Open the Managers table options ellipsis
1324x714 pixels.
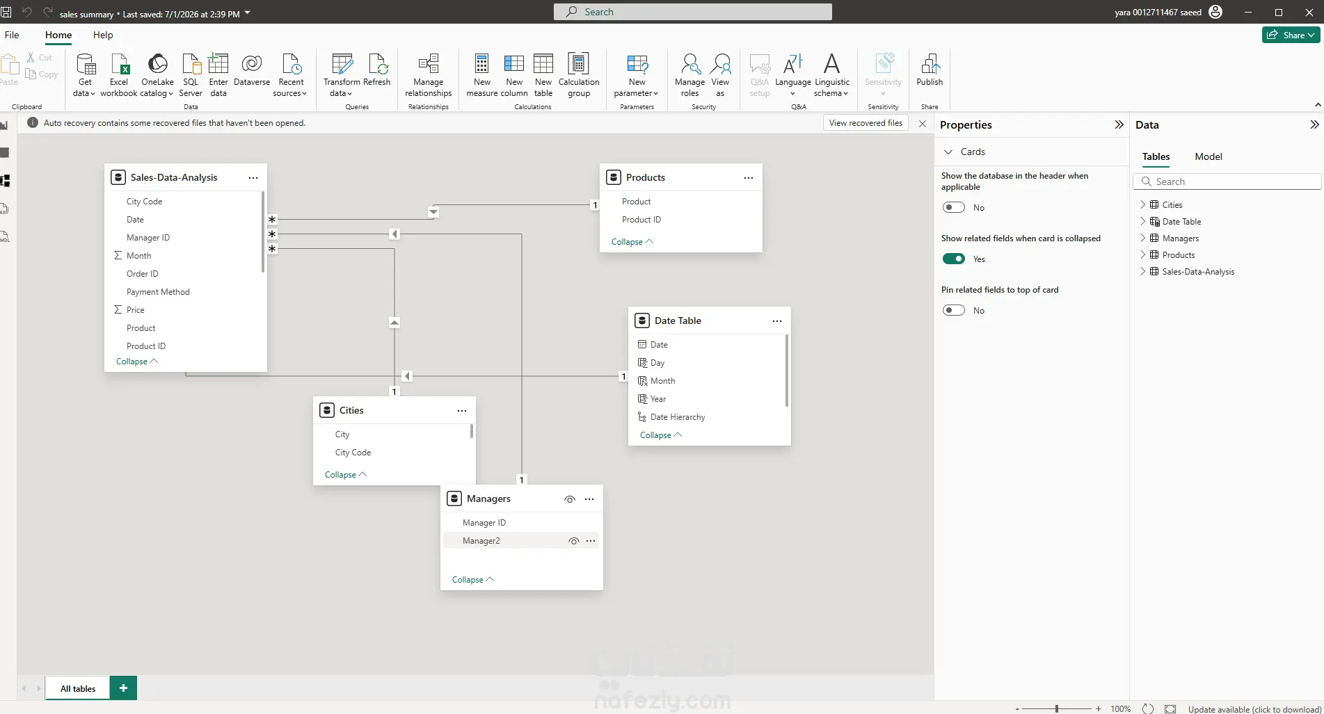(589, 499)
